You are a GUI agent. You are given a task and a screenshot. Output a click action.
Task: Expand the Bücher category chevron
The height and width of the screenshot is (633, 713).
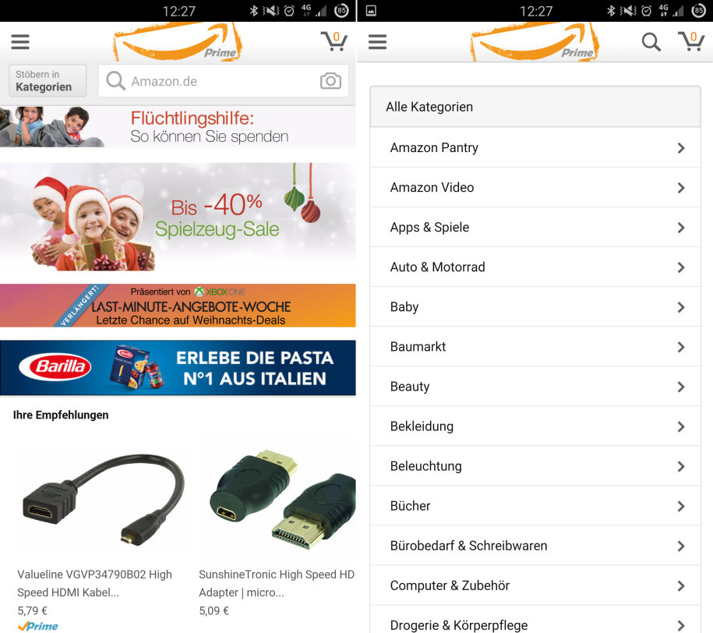click(681, 507)
